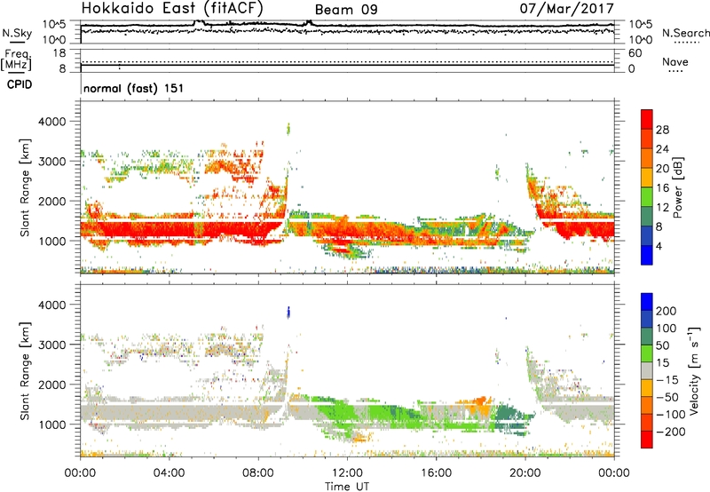Screen dimensions: 710x492
Task: Click the '-200' velocity colorbar tick value
Action: [671, 432]
